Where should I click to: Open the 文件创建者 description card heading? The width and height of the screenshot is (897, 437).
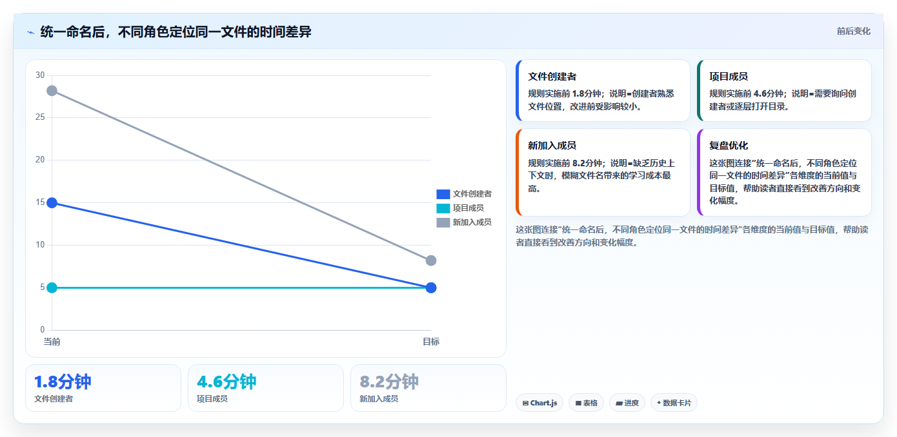click(552, 77)
